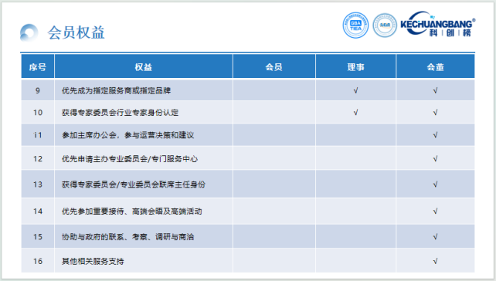496x281 pixels.
Task: Select row number 9
Action: coord(38,91)
